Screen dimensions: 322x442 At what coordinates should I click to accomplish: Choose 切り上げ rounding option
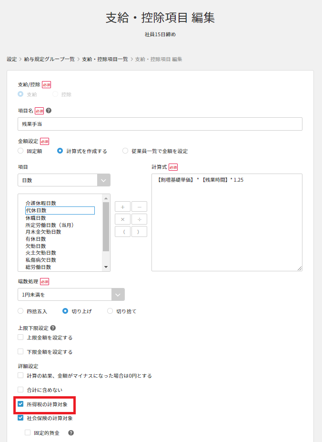[65, 311]
